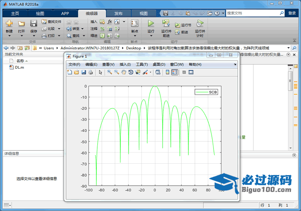Click the Print Figure icon in Figure toolbar
Image resolution: width=301 pixels, height=211 pixels.
click(91, 72)
